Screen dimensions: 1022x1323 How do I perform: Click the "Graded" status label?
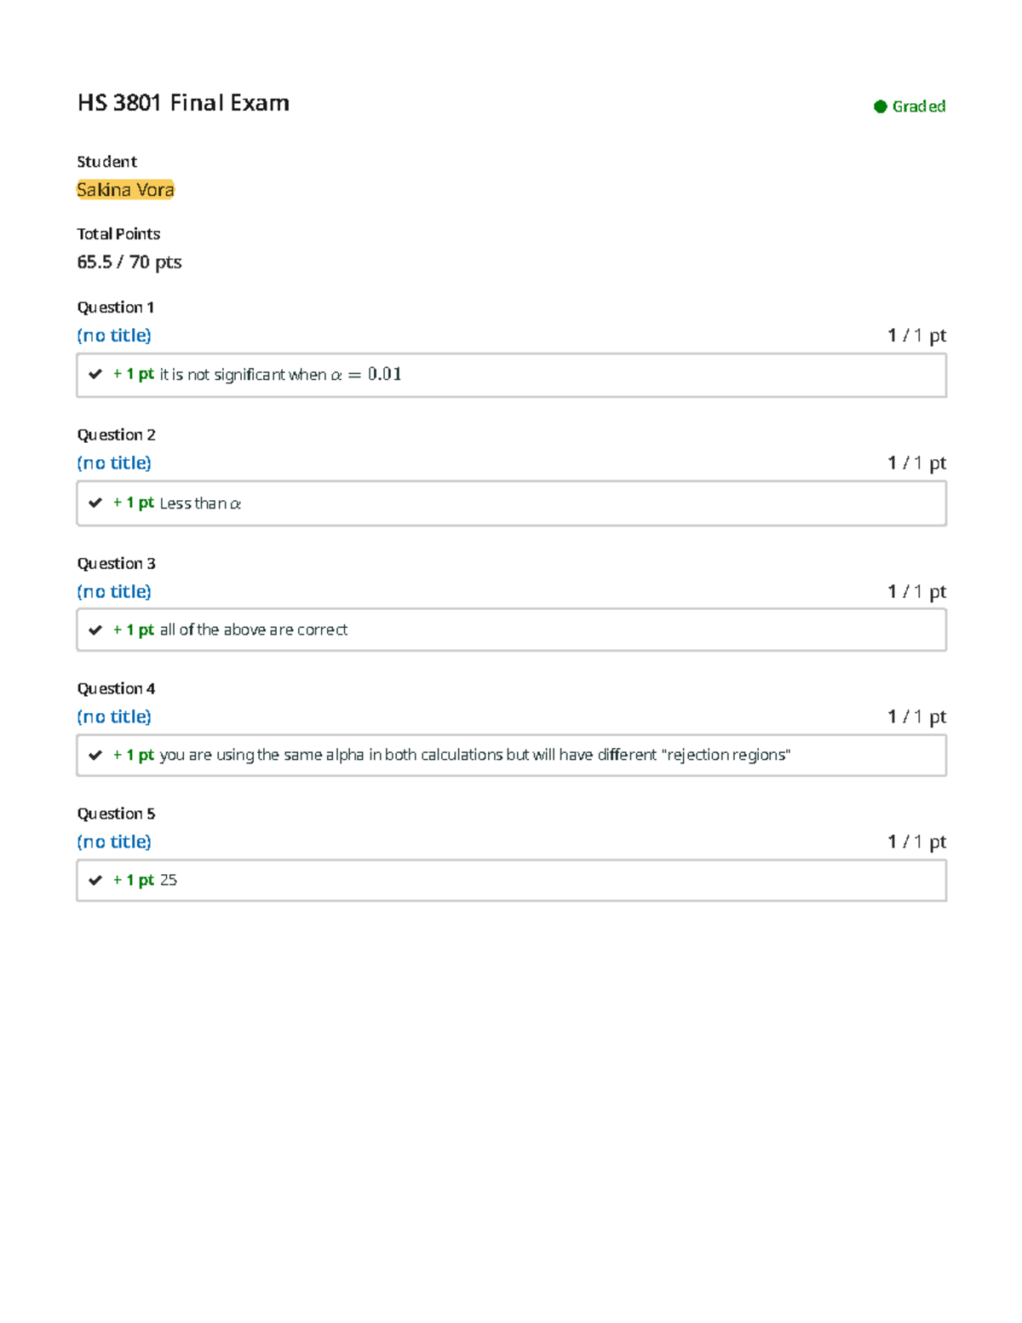click(918, 106)
